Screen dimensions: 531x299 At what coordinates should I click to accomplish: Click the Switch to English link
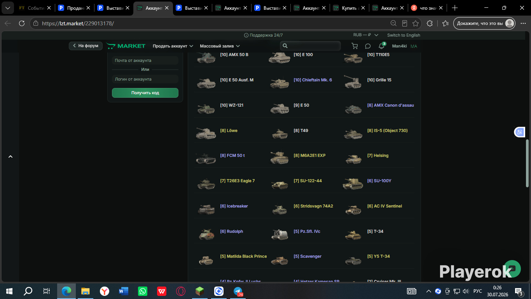[x=403, y=35]
